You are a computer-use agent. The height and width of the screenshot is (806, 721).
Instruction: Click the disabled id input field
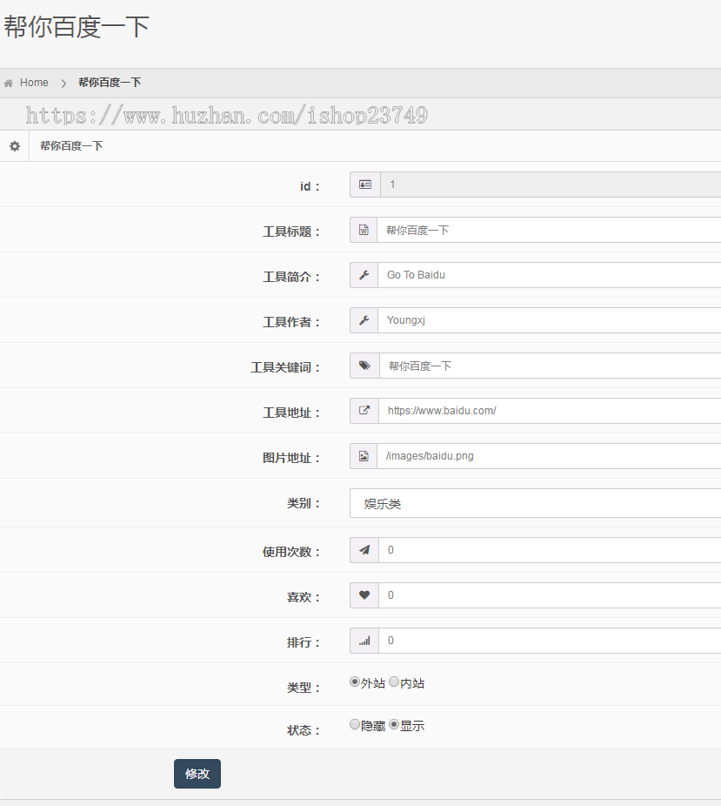point(551,185)
